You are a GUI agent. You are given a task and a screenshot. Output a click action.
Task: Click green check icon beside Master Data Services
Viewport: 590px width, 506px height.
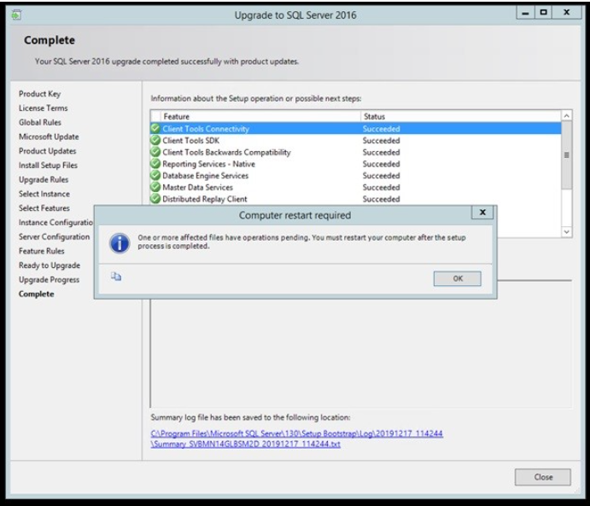pos(155,187)
